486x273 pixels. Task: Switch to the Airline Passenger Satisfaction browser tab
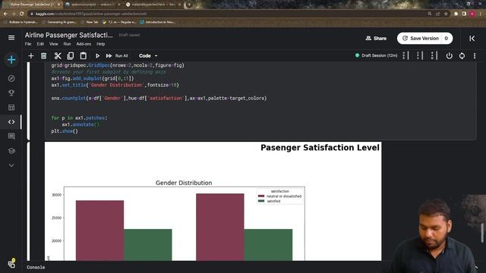pyautogui.click(x=31, y=5)
